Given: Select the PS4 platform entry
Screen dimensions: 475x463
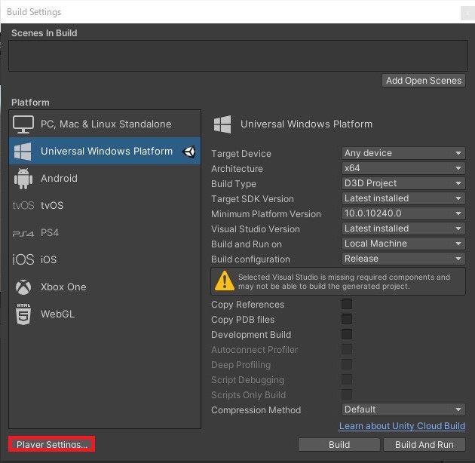Looking at the screenshot, I should click(105, 233).
